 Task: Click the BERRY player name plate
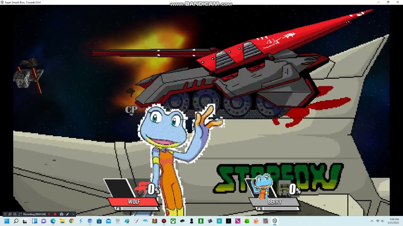pos(275,202)
